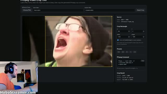Viewport: 167px width, 94px height.
Task: Select the Full preset
Action: pyautogui.click(x=118, y=52)
